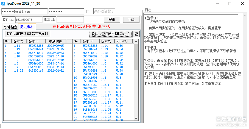Sort left list by 更新时间 column header
Image resolution: width=249 pixels, height=129 pixels.
tap(57, 41)
